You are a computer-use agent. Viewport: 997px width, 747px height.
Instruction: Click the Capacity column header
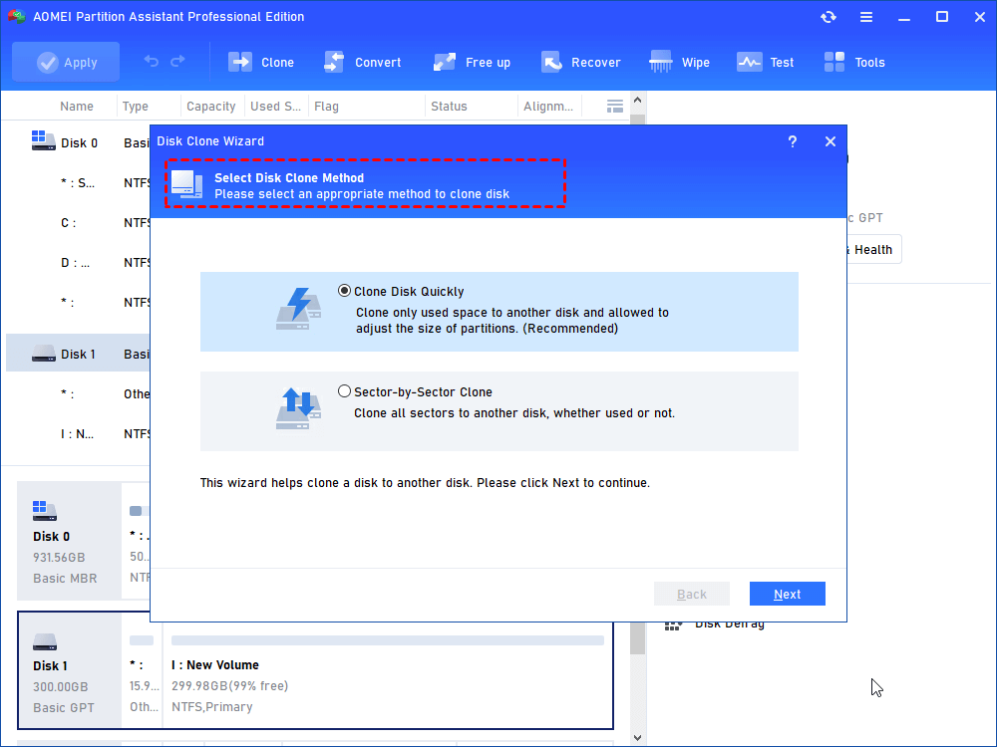210,107
